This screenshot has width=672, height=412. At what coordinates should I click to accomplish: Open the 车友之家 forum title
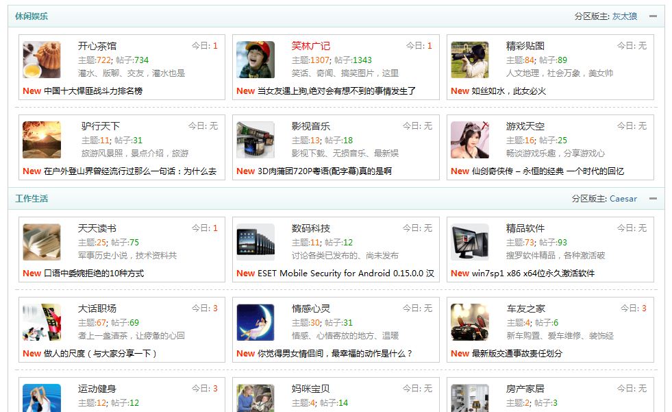(x=526, y=308)
